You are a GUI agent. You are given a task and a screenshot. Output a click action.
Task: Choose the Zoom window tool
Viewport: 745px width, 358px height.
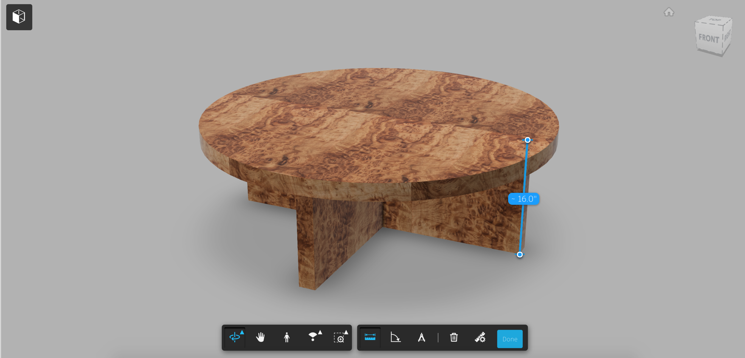[339, 338]
